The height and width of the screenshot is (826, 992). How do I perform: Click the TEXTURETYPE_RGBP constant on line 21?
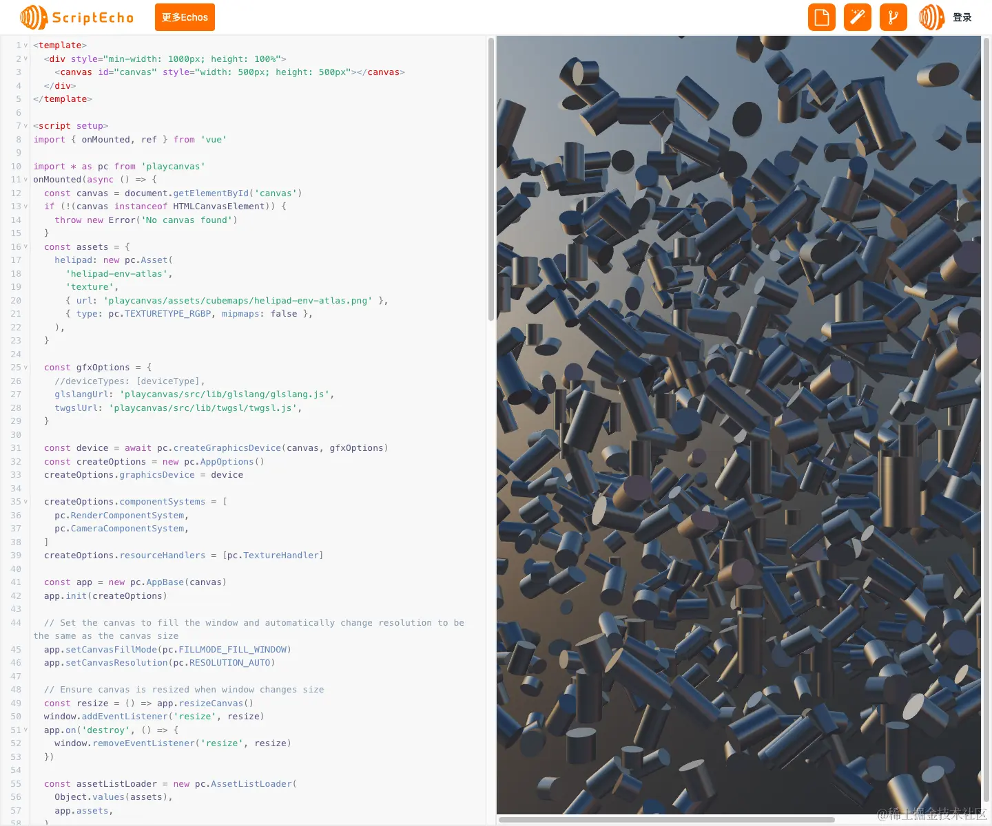(x=167, y=314)
